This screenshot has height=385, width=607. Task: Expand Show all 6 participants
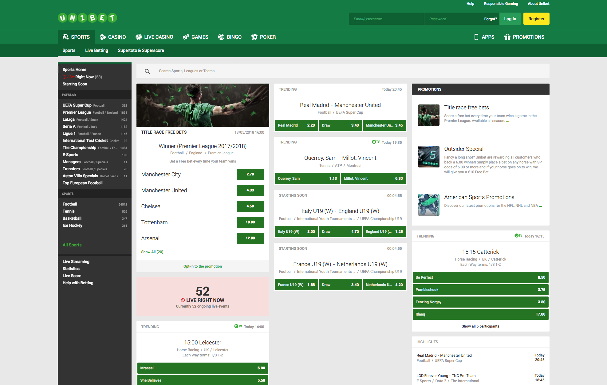click(480, 326)
